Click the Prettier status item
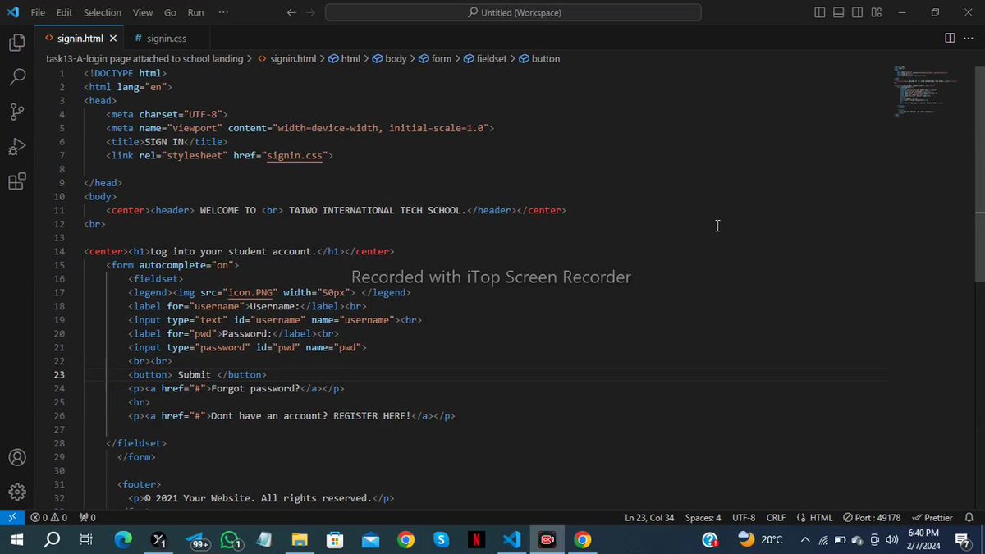Screen dimensions: 985x554 [x=933, y=518]
